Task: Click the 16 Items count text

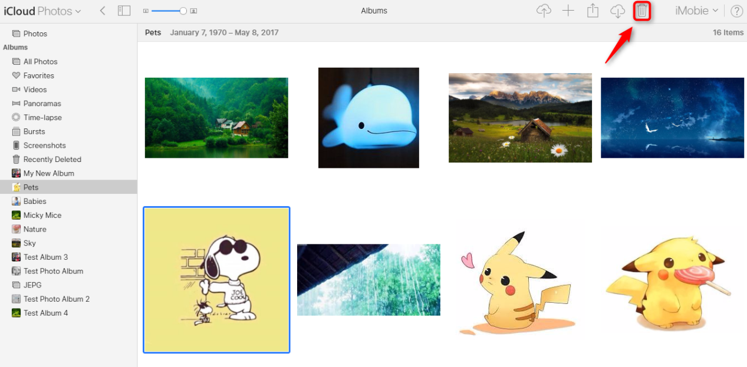Action: tap(728, 32)
